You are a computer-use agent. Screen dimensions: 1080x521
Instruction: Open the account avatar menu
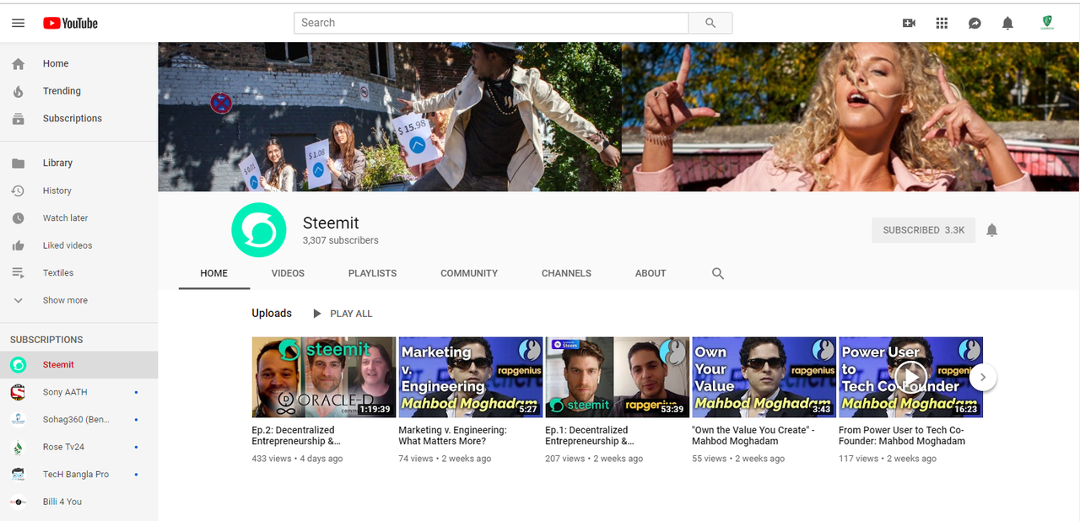tap(1047, 23)
